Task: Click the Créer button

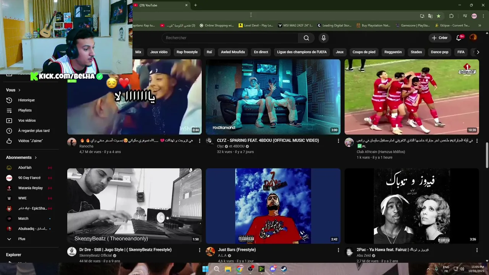Action: 440,38
